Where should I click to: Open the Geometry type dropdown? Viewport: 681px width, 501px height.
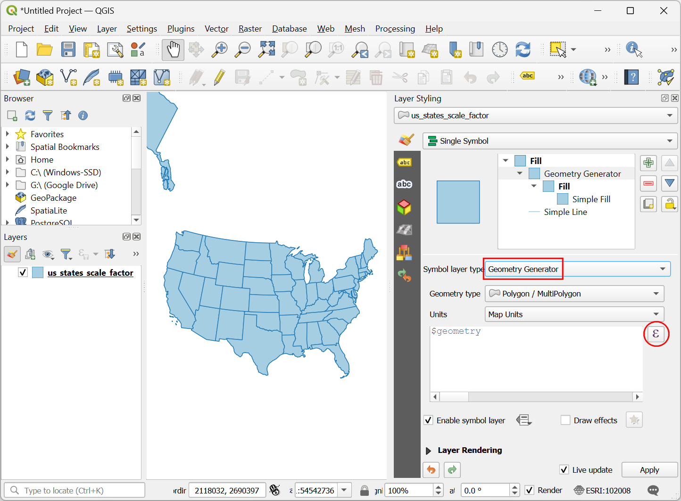click(x=574, y=294)
